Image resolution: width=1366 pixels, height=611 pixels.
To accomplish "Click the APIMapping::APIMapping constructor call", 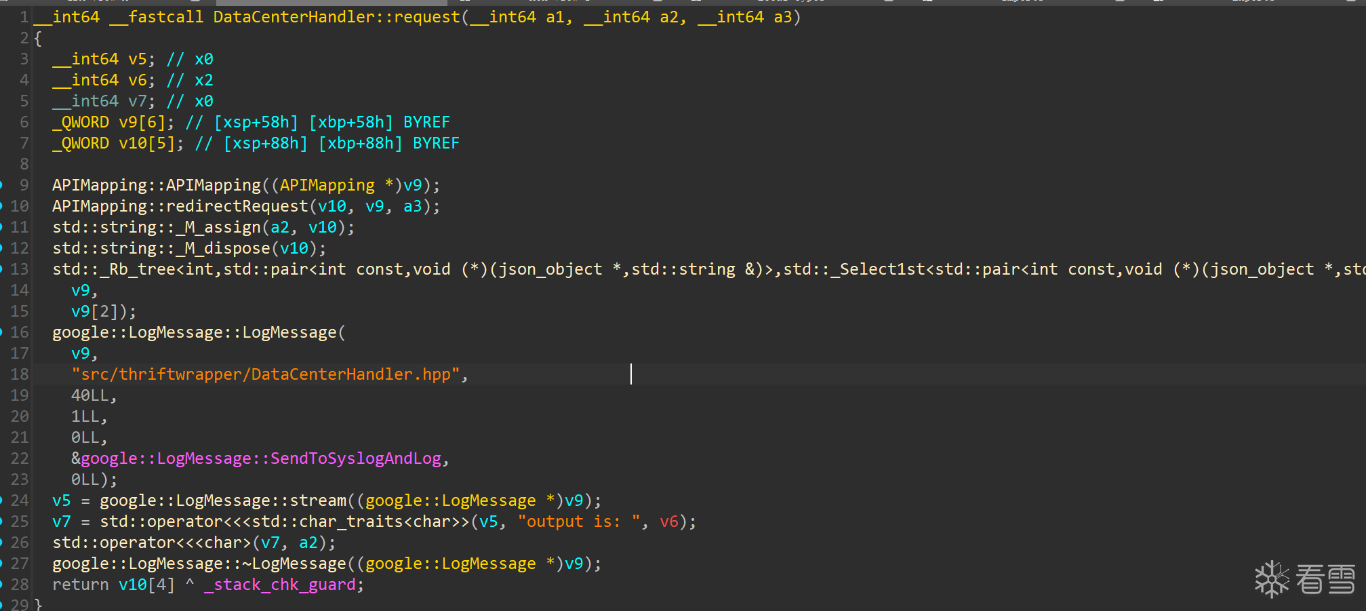I will click(x=157, y=185).
